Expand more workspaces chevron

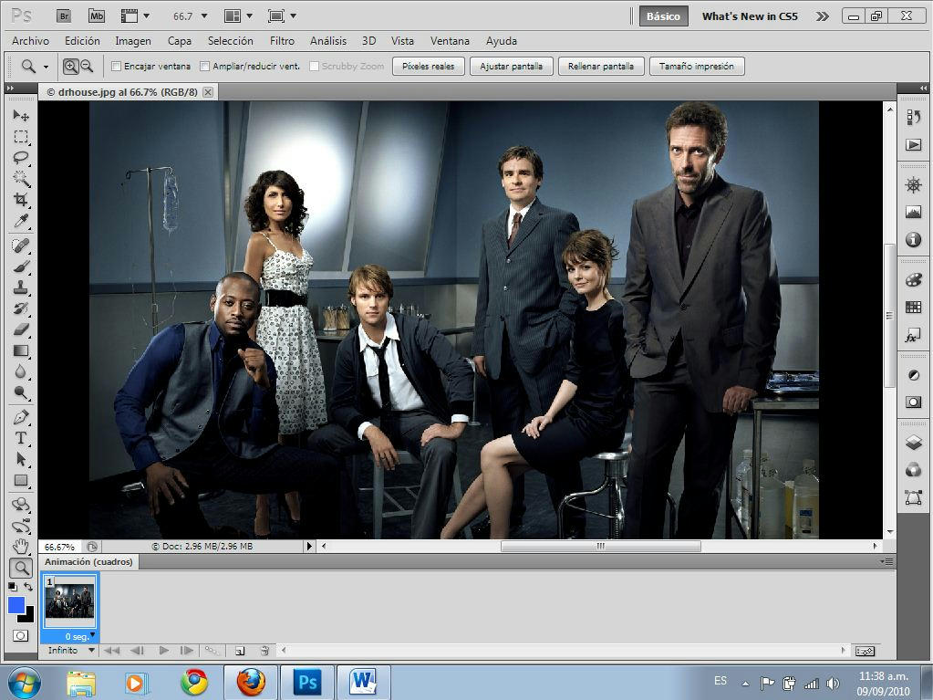coord(823,16)
